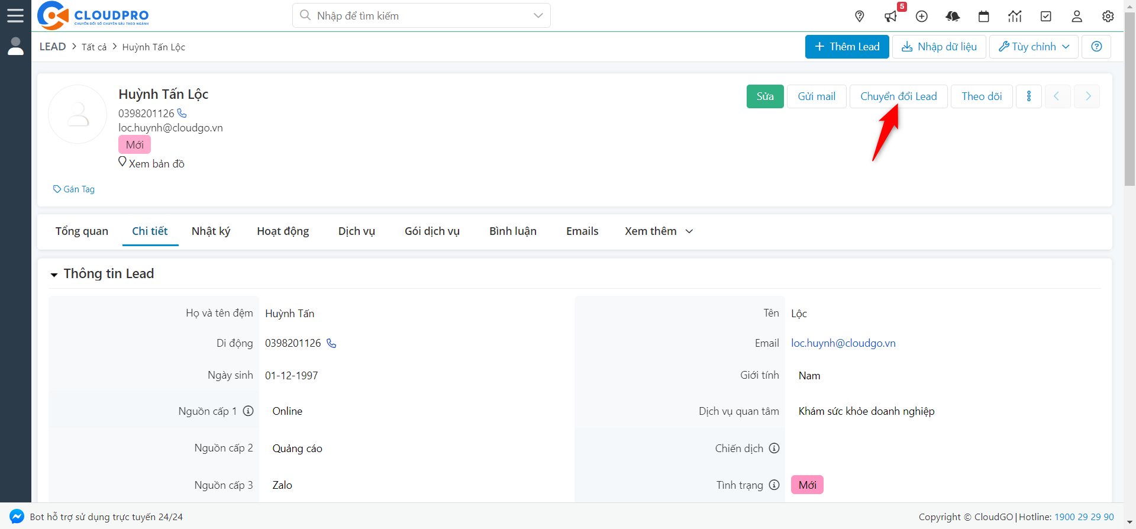
Task: Click the Bot hỗ trợ sử dụng trực tuyến text
Action: click(106, 517)
